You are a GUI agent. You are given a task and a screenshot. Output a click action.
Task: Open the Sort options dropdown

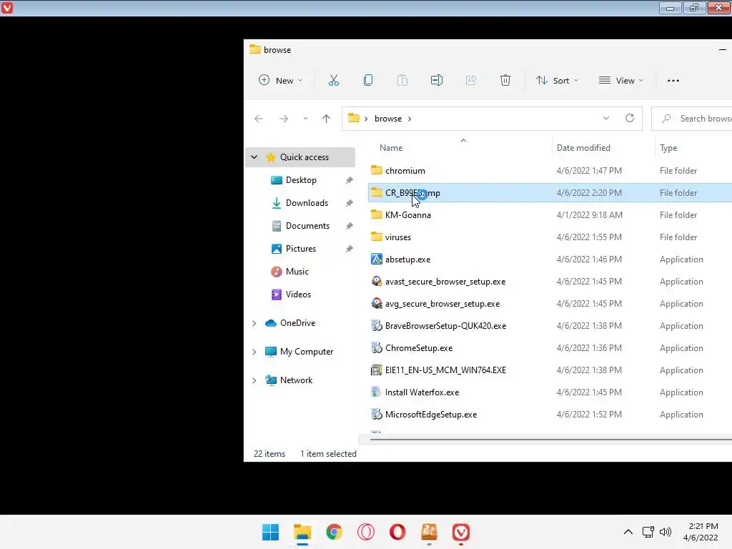(x=557, y=80)
